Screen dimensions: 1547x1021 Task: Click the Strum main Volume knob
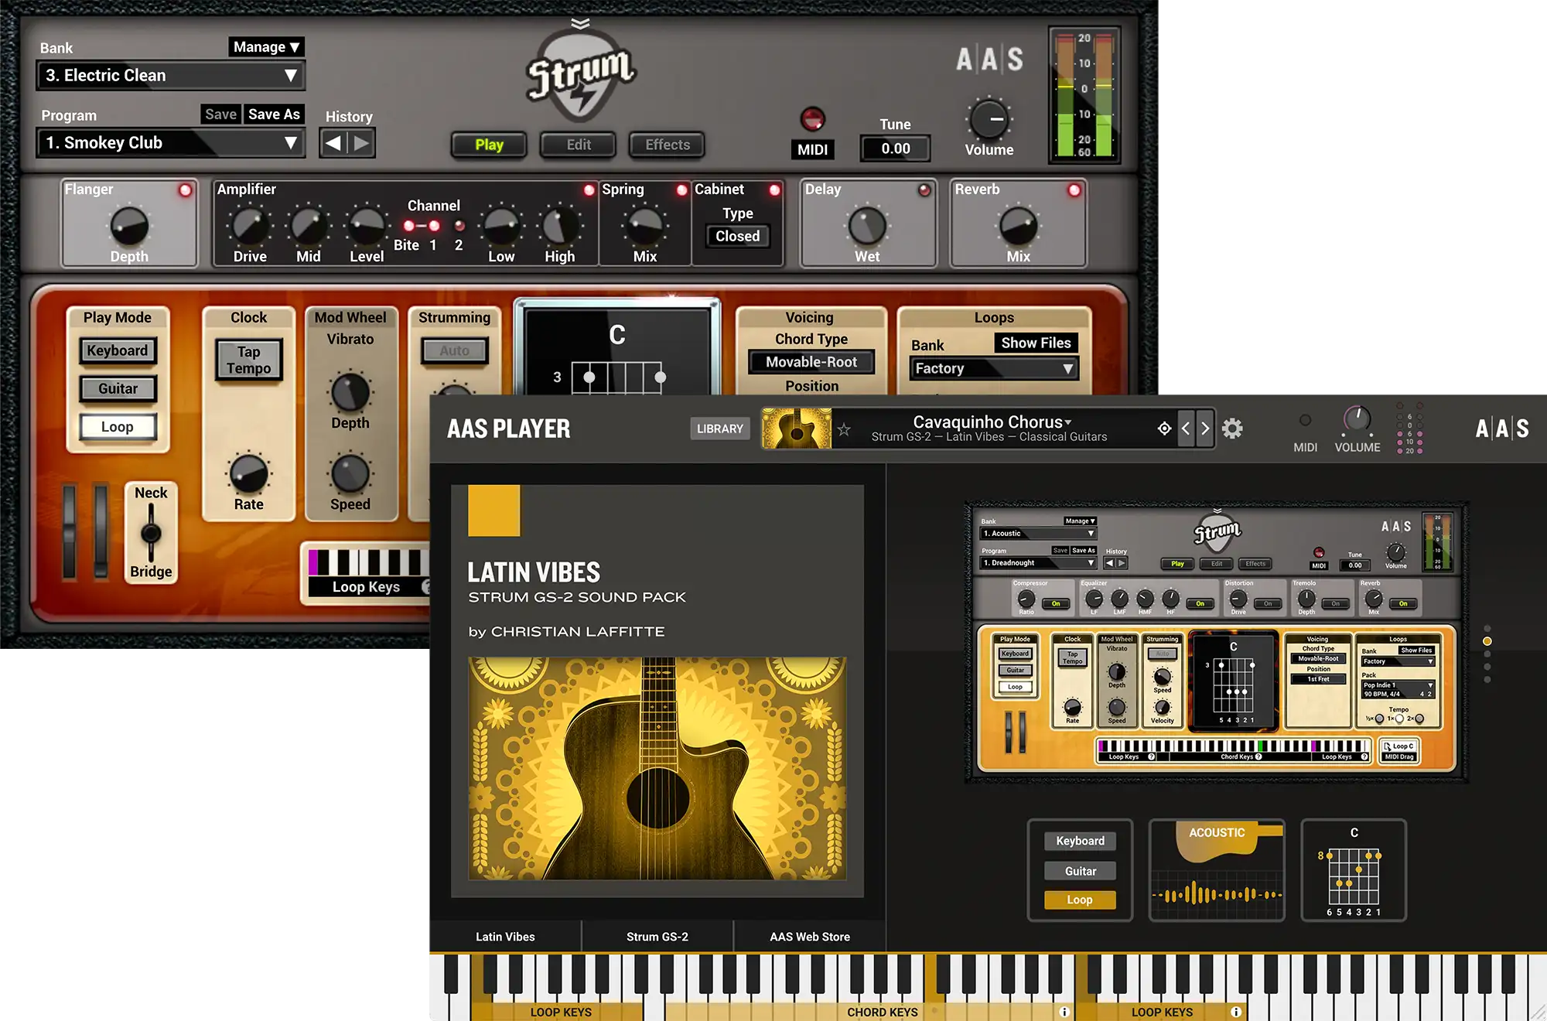pos(989,120)
